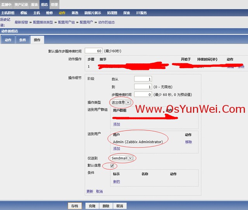Click the 更新 link
This screenshot has width=248, height=210.
click(x=90, y=191)
